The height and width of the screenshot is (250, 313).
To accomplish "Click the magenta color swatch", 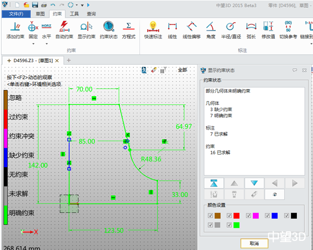I will 256,216.
